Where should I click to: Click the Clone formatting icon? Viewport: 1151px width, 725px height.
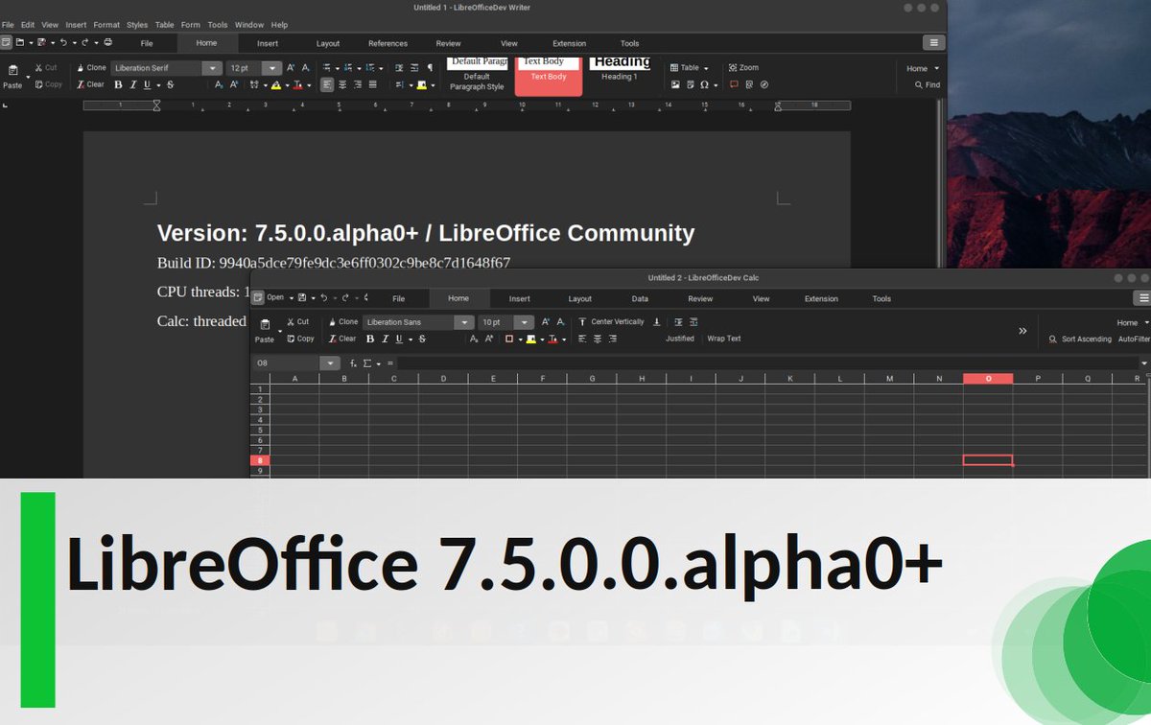pos(90,68)
